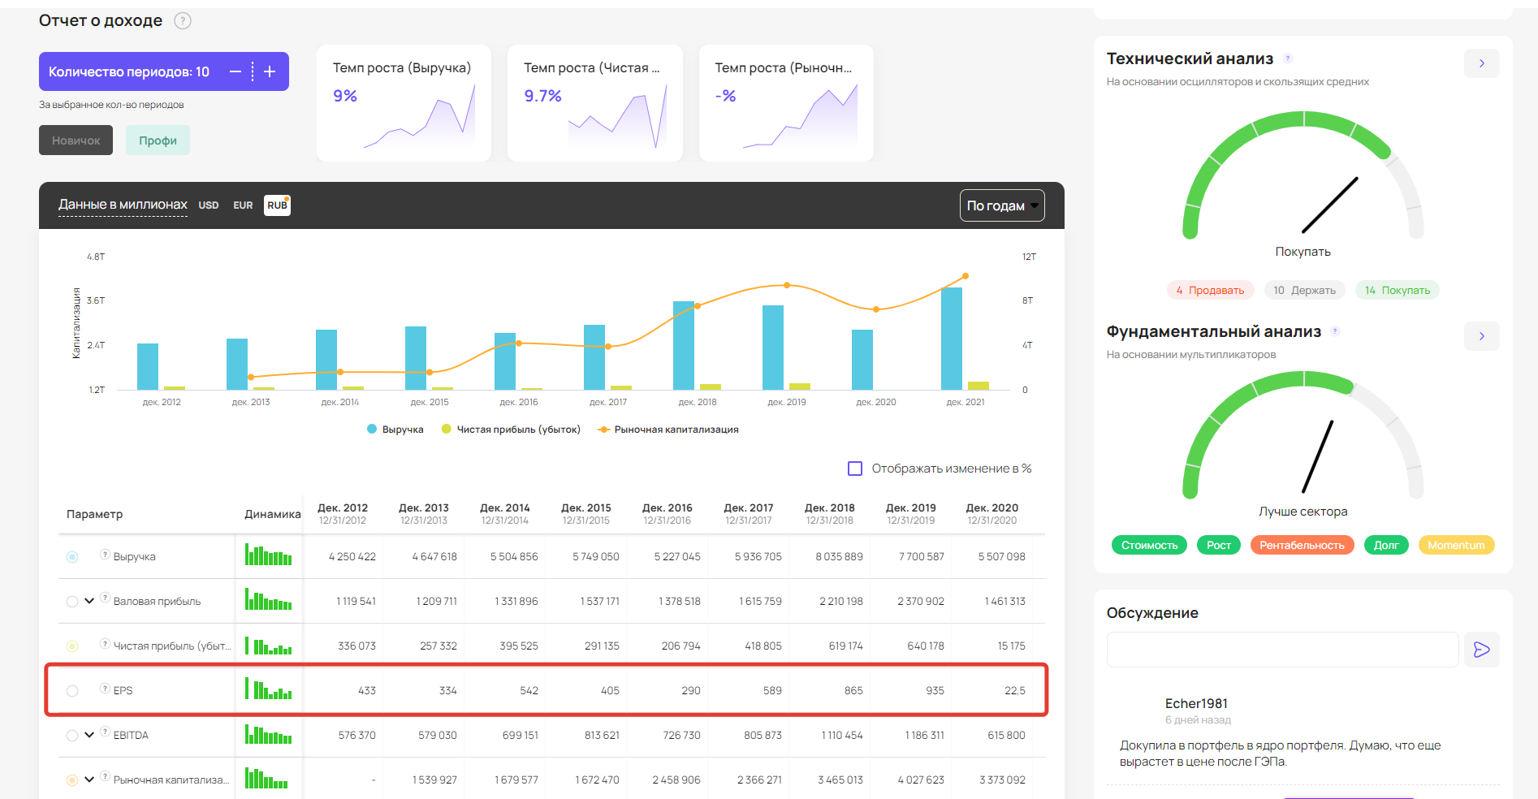Select the Стоимость tag

(x=1150, y=545)
